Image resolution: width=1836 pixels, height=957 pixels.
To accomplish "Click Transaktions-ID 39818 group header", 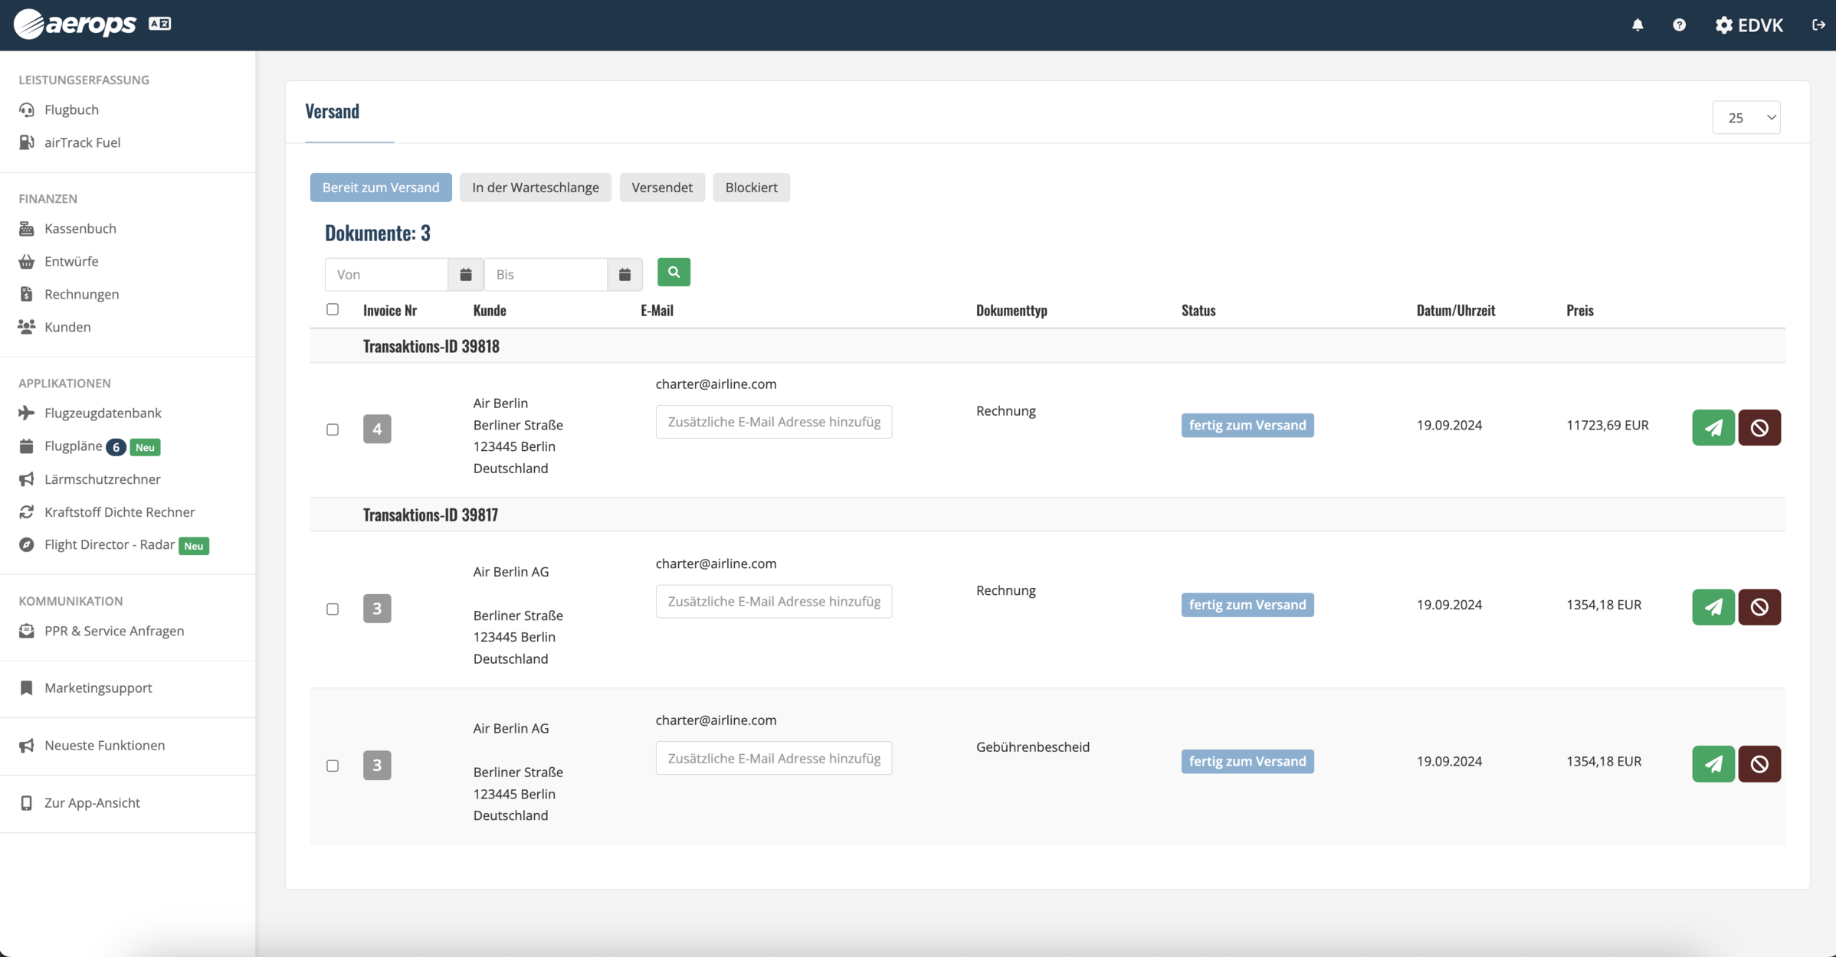I will 431,346.
